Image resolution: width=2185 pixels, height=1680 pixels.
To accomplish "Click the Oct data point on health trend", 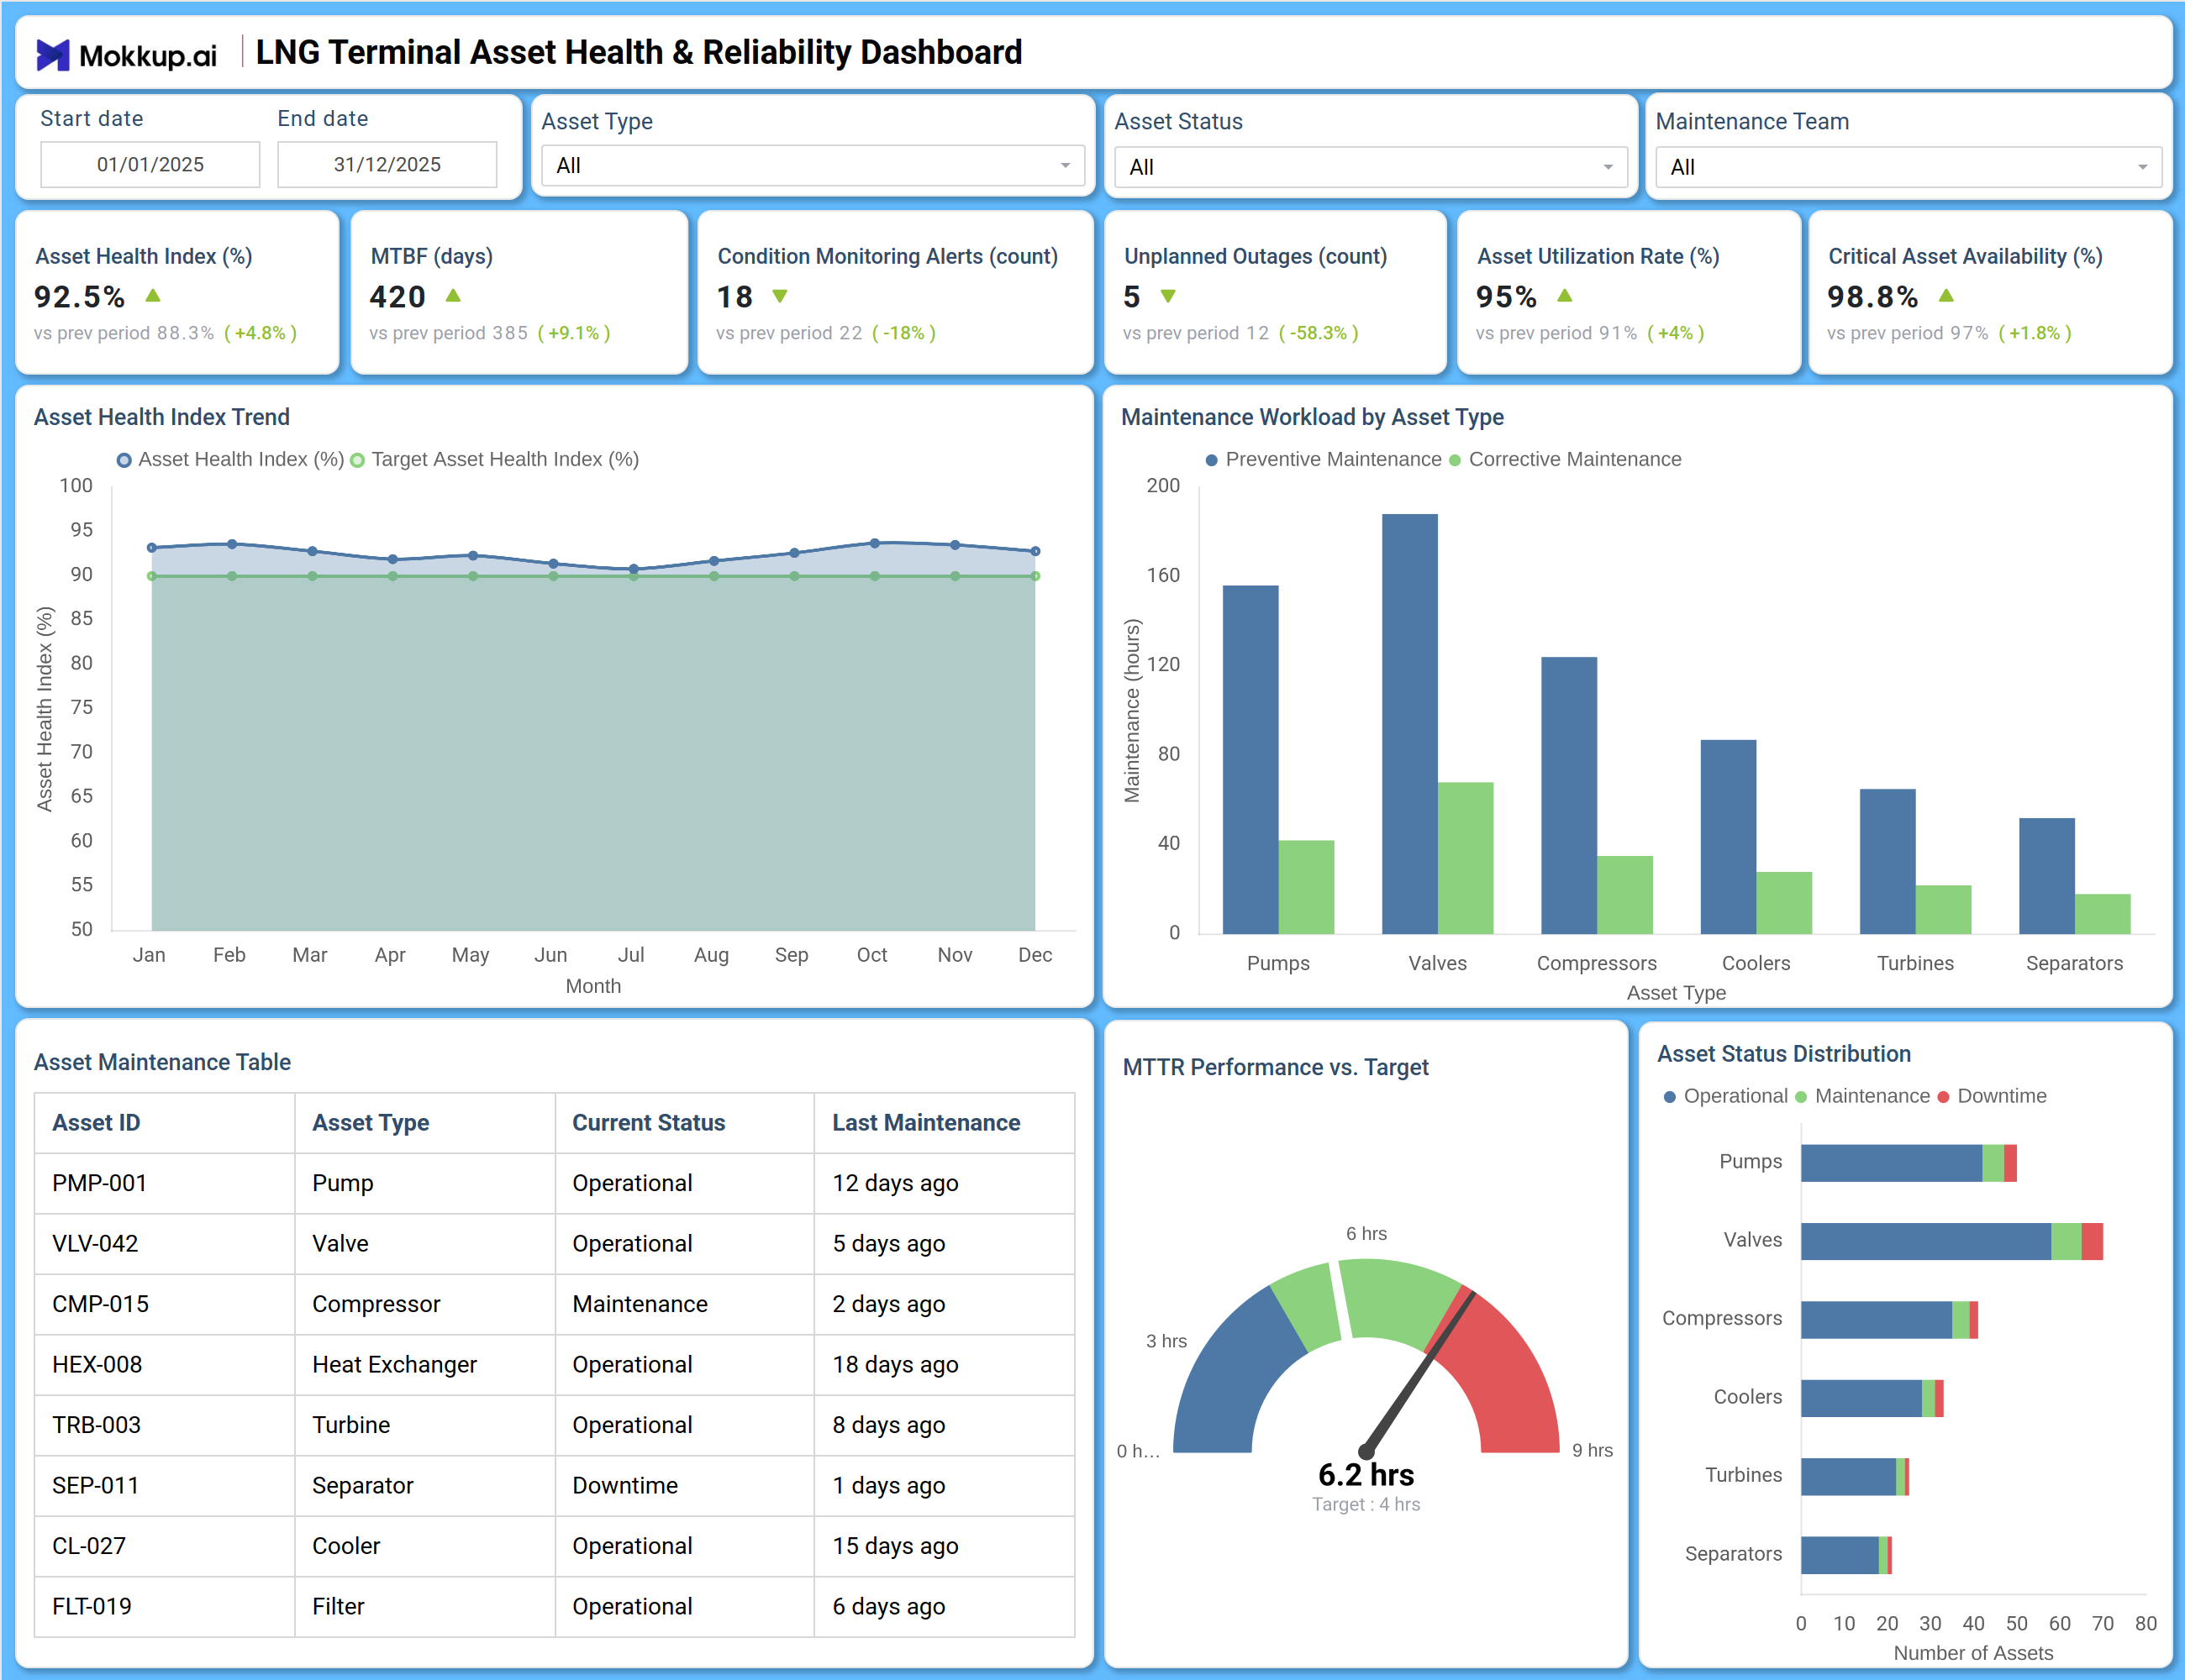I will [874, 543].
